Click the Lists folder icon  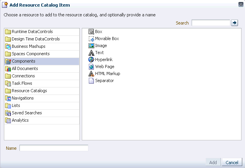8,106
